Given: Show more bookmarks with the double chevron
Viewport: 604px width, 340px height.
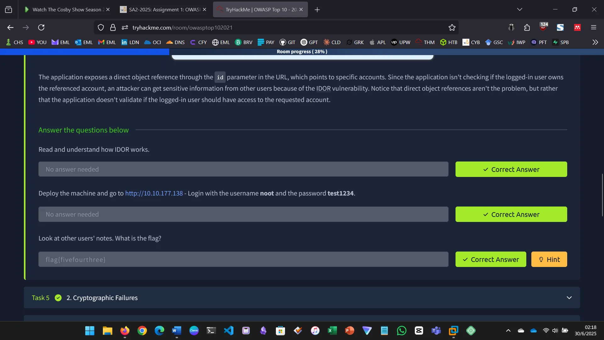Looking at the screenshot, I should (x=595, y=42).
